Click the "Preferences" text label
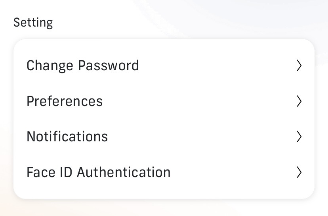The width and height of the screenshot is (328, 216). pos(65,101)
